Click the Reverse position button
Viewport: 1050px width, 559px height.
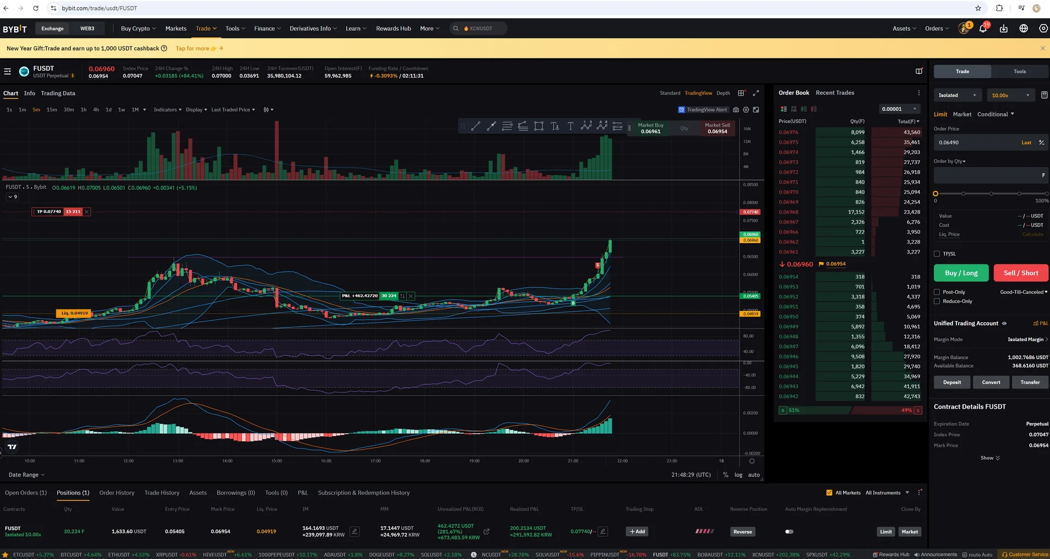742,532
